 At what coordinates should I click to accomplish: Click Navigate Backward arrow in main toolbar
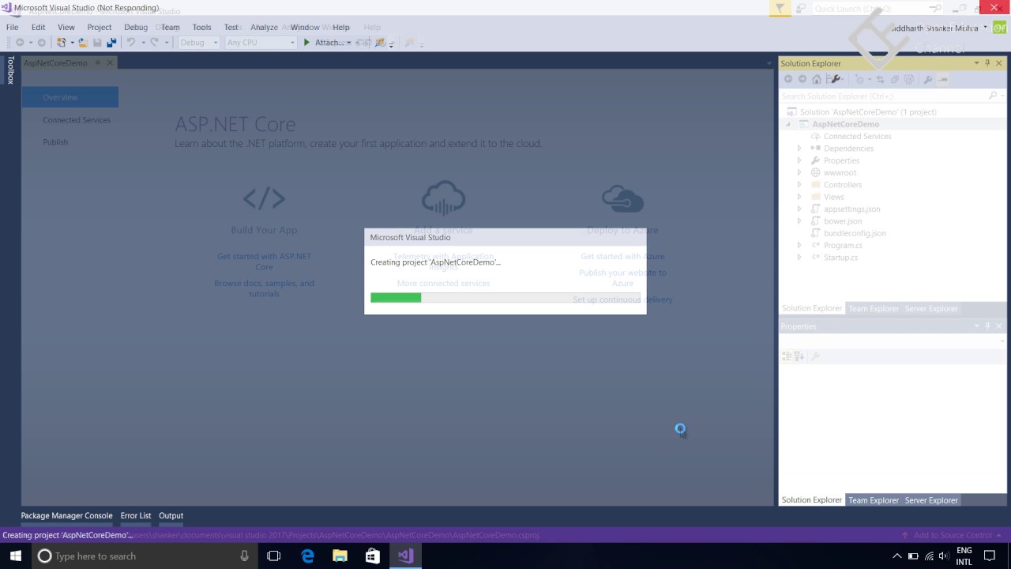pyautogui.click(x=20, y=43)
